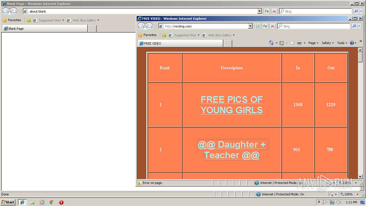Open Home page icon in command bar

271,43
